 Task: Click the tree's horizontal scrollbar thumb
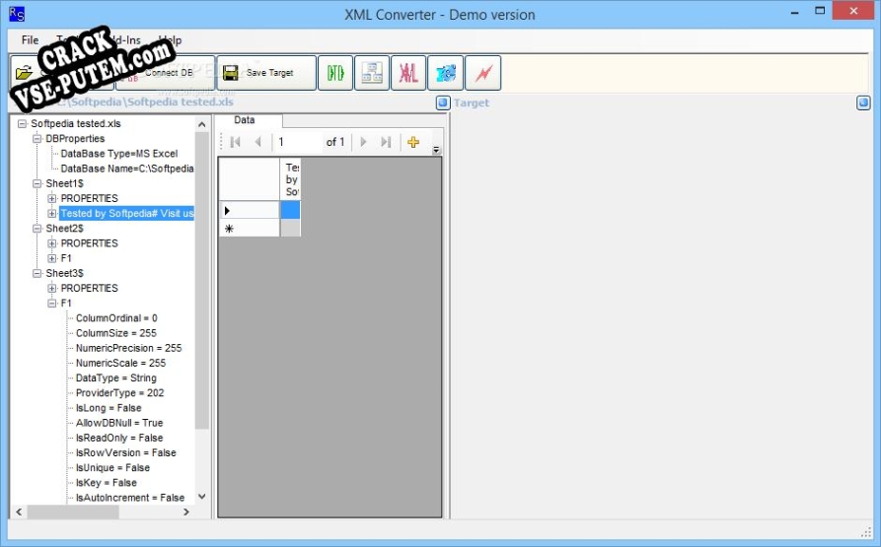[73, 512]
